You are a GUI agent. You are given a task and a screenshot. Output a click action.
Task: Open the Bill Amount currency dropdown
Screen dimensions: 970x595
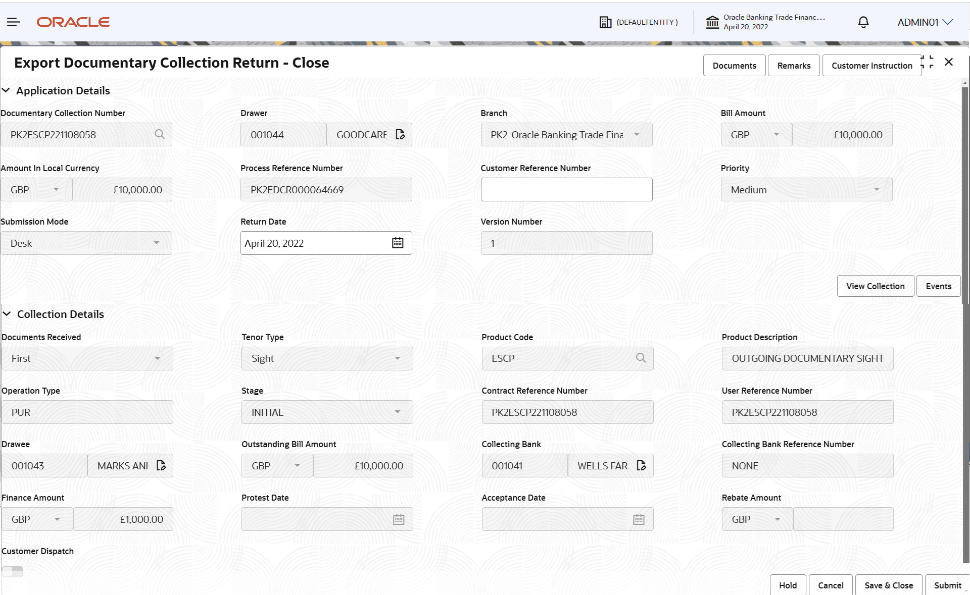777,134
